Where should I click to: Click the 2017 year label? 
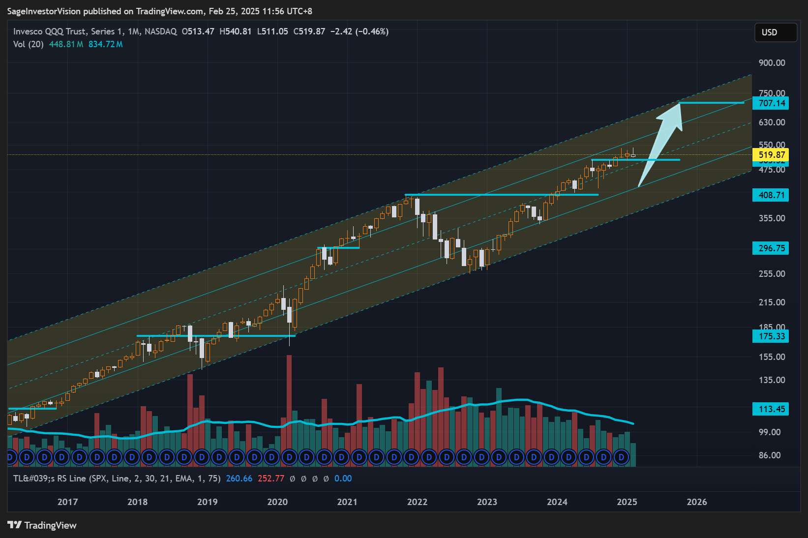click(67, 502)
